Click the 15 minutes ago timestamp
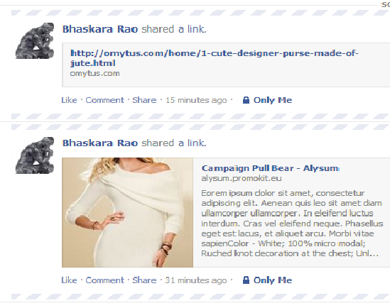 196,100
